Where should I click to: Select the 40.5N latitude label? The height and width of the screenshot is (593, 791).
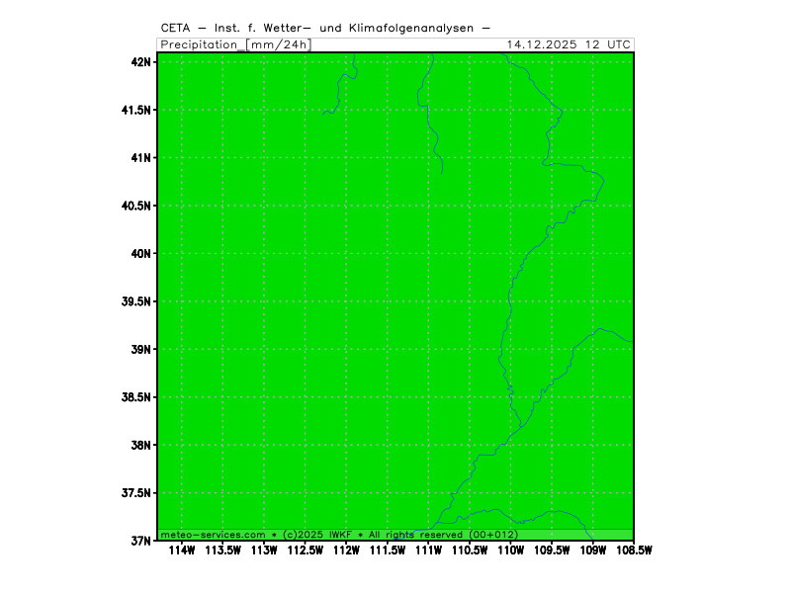pos(136,206)
